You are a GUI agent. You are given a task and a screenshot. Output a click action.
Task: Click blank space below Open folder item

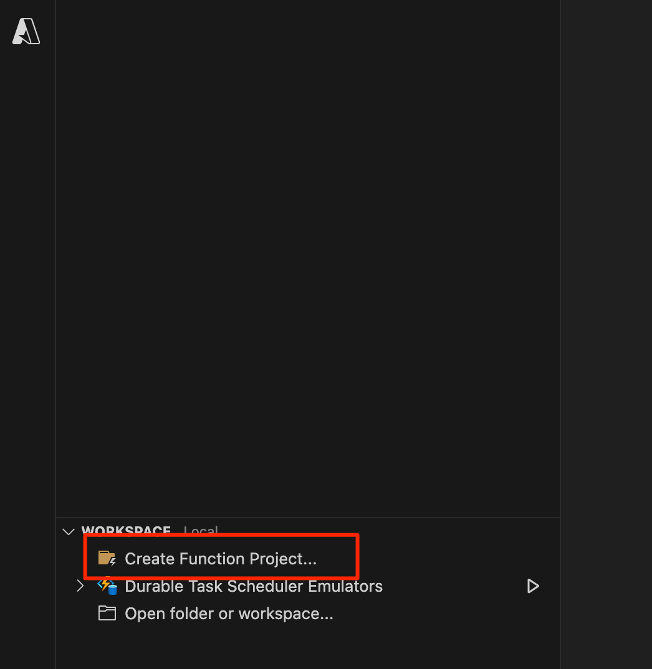pyautogui.click(x=307, y=648)
